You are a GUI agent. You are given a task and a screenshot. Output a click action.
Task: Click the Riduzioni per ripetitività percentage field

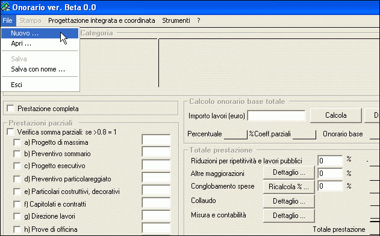pyautogui.click(x=330, y=160)
